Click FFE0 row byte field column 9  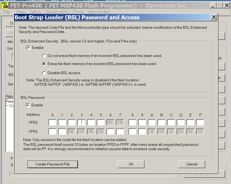coord(142,122)
